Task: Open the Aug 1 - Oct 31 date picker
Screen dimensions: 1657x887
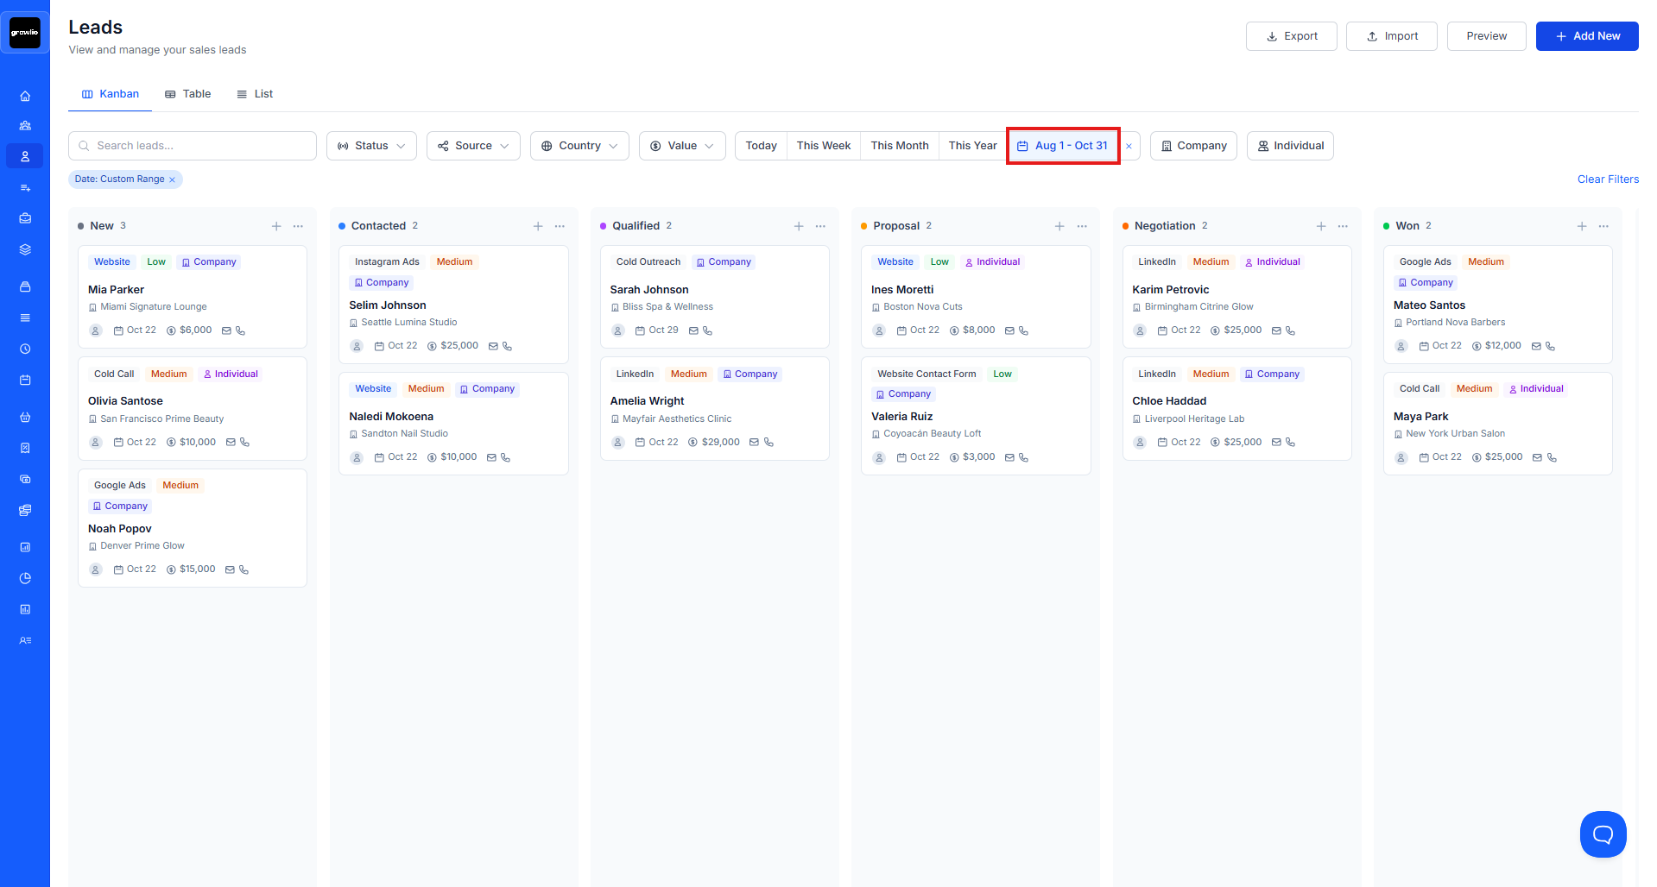Action: pyautogui.click(x=1063, y=146)
